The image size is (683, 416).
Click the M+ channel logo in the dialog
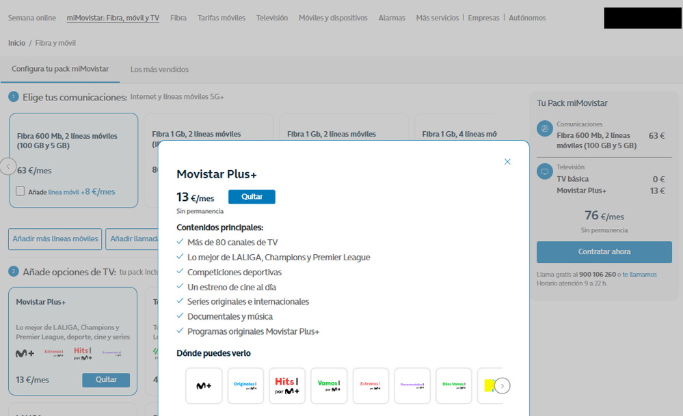point(204,386)
